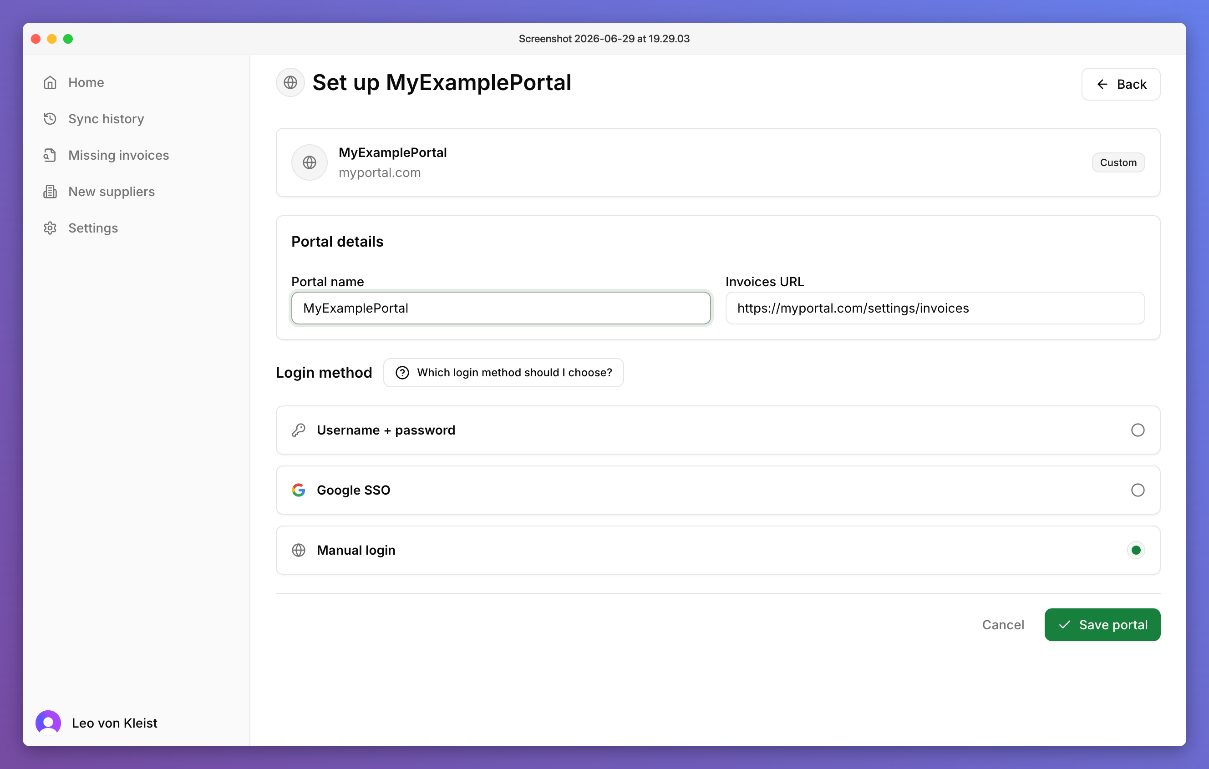Click the Leo von Kleist avatar
The width and height of the screenshot is (1209, 769).
click(x=48, y=723)
